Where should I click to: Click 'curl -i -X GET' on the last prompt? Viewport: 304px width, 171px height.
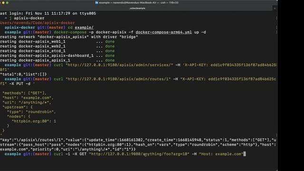70,154
